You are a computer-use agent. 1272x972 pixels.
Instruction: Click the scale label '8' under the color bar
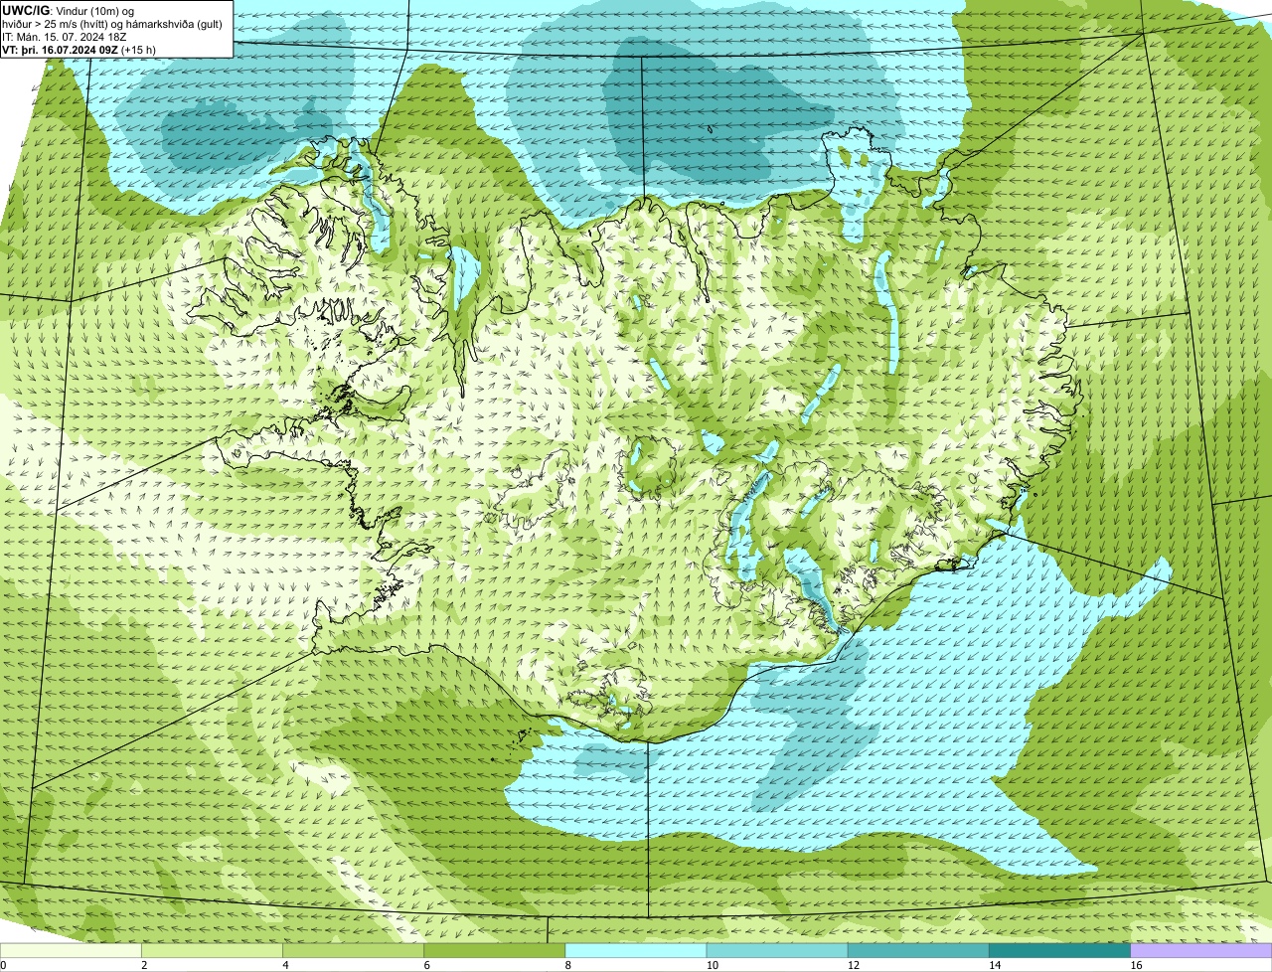click(568, 965)
